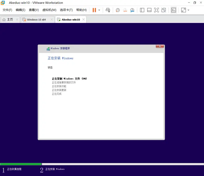Click the Windows setup dialog title icon

(48, 49)
